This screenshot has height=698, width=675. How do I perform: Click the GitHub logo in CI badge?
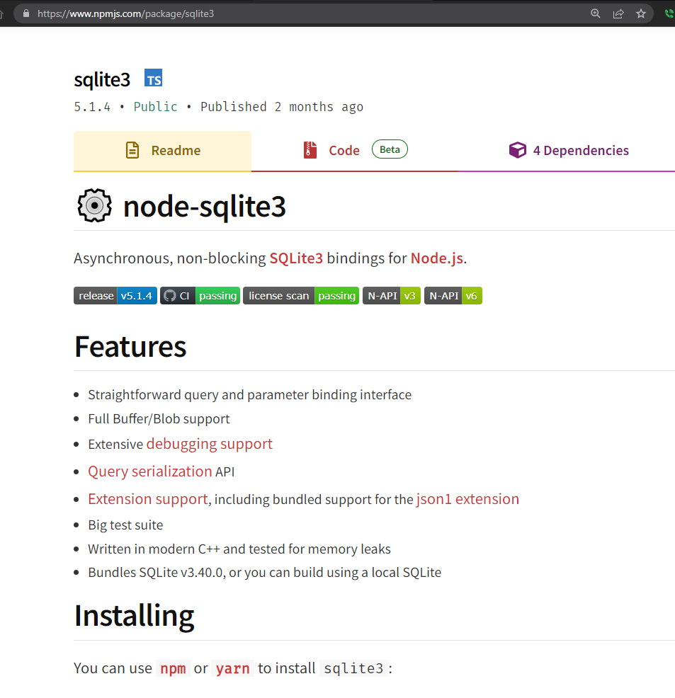pyautogui.click(x=170, y=296)
